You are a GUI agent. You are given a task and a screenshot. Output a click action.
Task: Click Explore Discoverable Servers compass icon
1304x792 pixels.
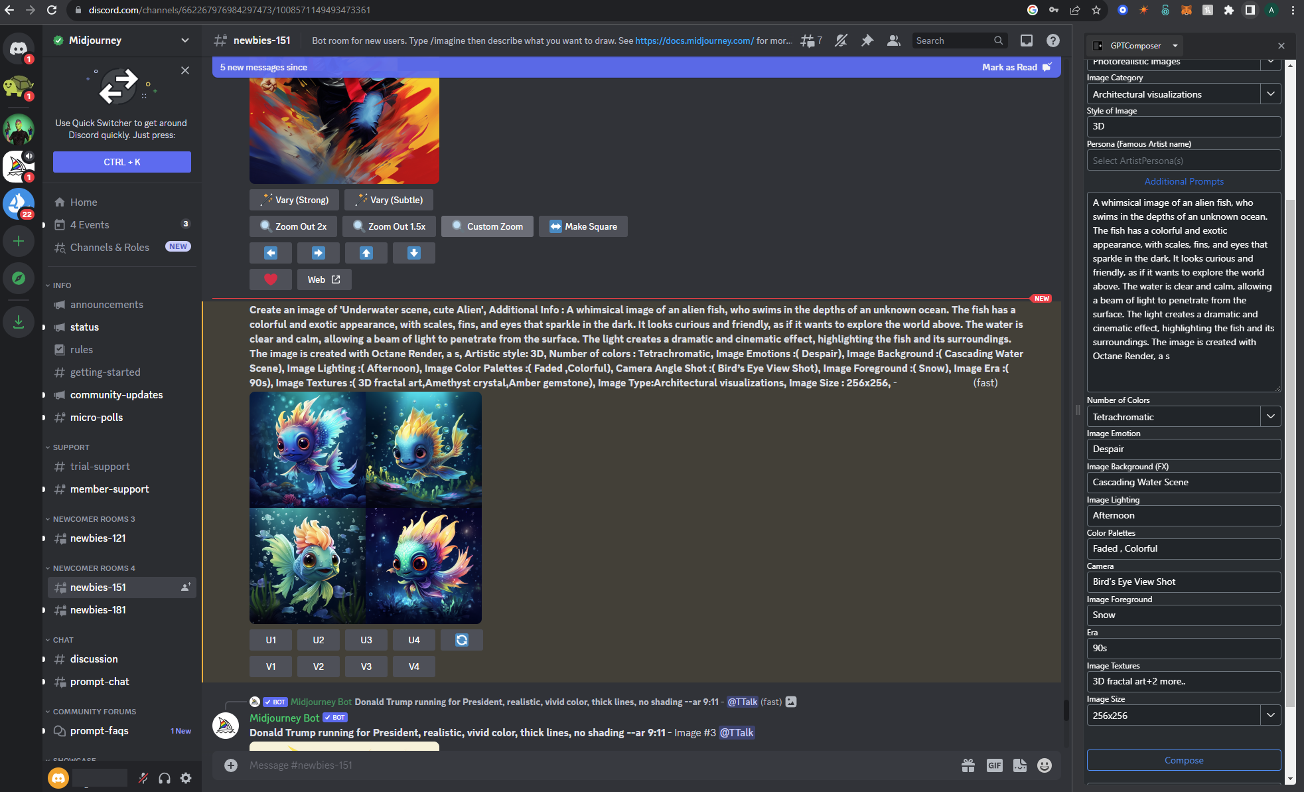(19, 278)
